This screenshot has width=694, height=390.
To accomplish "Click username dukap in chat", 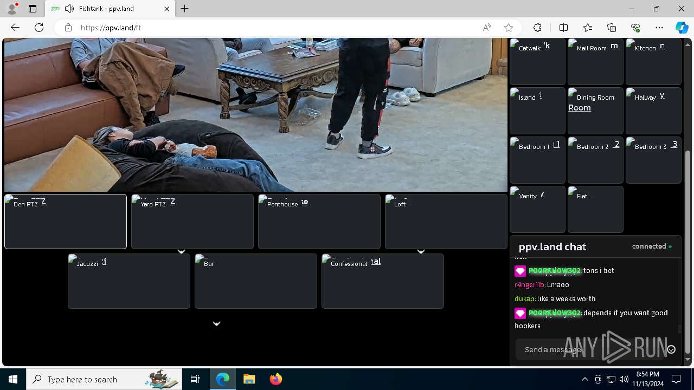I will (x=524, y=298).
